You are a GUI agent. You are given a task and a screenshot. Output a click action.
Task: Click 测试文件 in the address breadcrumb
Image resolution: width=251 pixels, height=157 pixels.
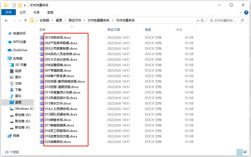75,20
